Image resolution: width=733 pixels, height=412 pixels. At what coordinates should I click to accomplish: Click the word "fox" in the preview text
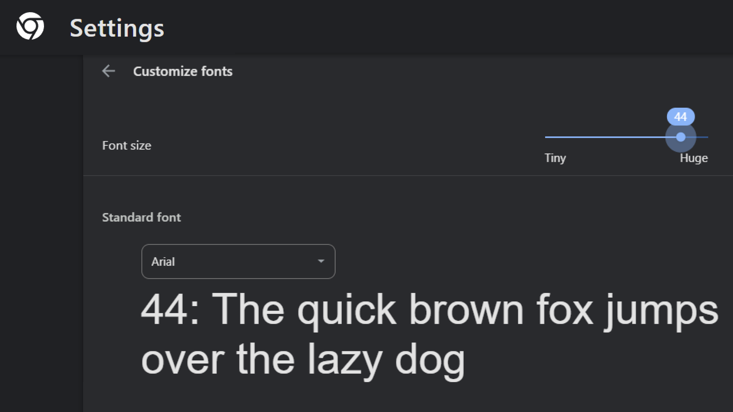point(564,310)
